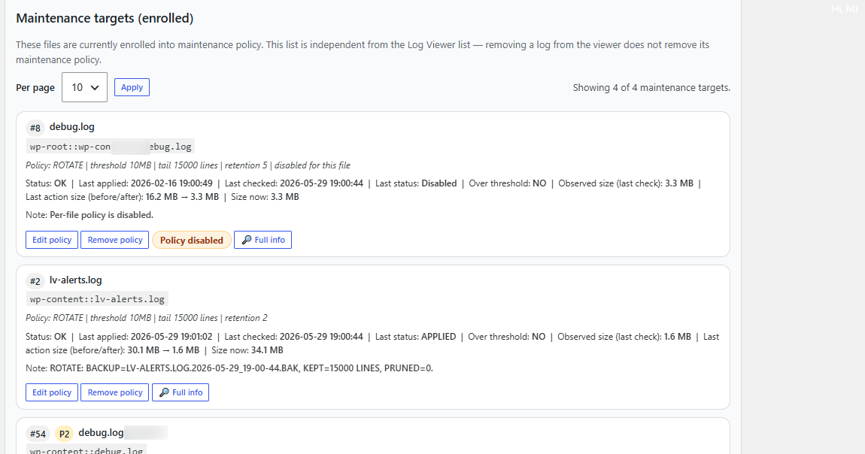Click the #8 badge beside debug.log
865x454 pixels.
[x=35, y=128]
